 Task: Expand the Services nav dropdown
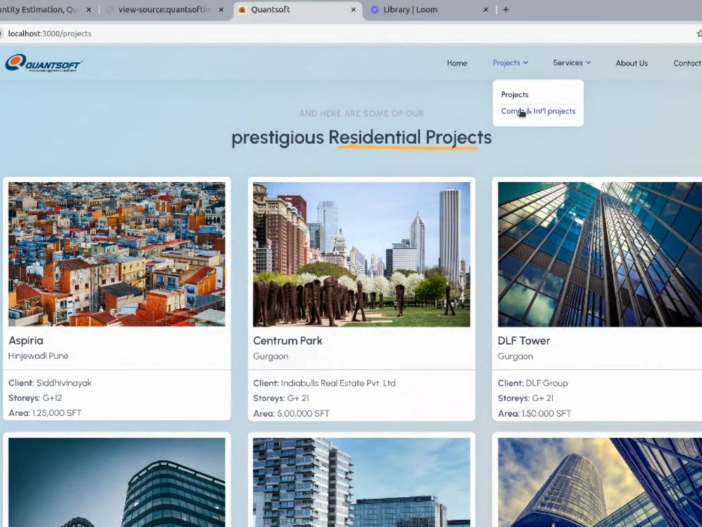click(571, 63)
